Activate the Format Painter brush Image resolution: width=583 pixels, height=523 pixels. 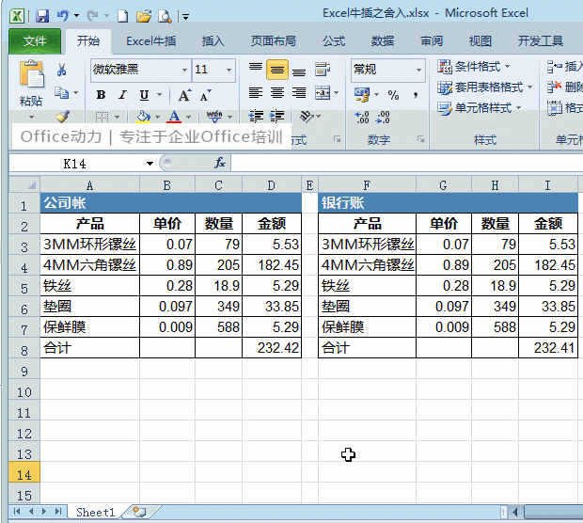click(62, 117)
